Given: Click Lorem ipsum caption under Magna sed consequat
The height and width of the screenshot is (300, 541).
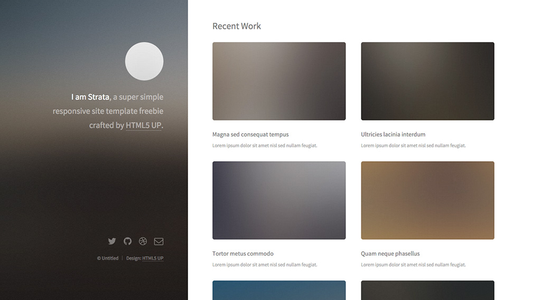Looking at the screenshot, I should click(265, 146).
